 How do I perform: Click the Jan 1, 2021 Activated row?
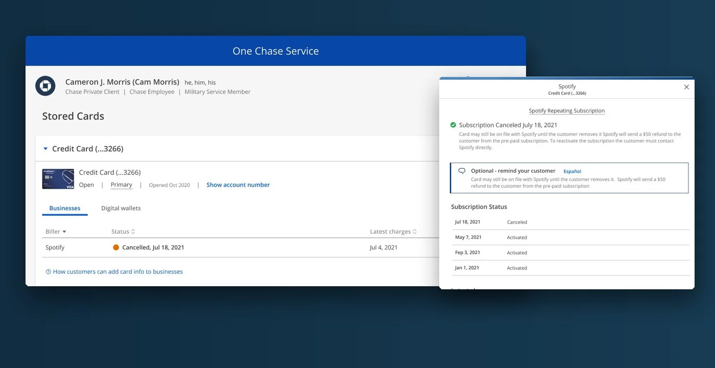click(570, 268)
